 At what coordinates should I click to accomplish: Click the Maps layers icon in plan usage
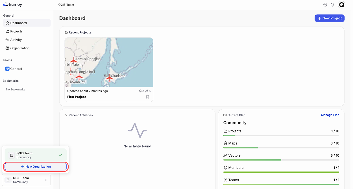(225, 143)
